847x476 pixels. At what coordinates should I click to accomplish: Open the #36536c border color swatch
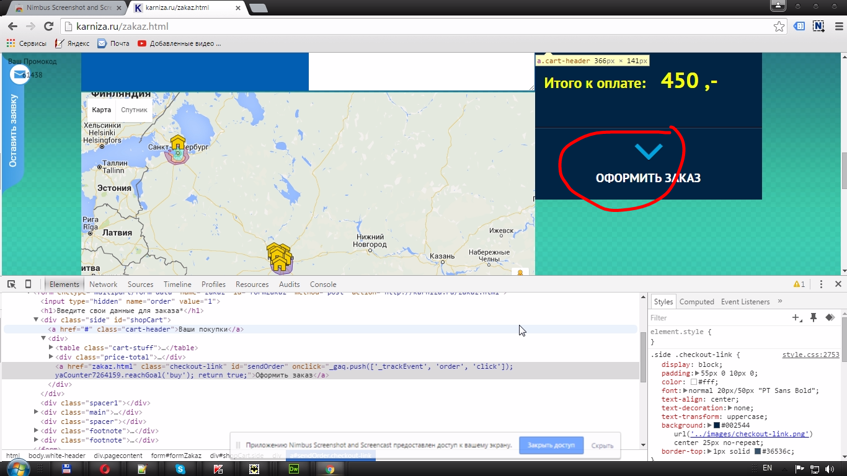point(757,452)
